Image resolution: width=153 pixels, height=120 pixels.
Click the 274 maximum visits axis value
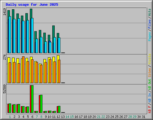click(x=4, y=57)
